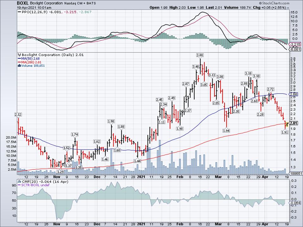Click the -0.064 CMF tag on the right axis

click(295, 203)
